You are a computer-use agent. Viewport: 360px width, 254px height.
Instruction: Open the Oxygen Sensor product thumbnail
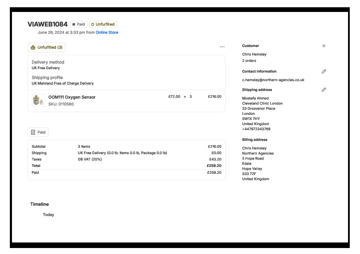pos(38,100)
